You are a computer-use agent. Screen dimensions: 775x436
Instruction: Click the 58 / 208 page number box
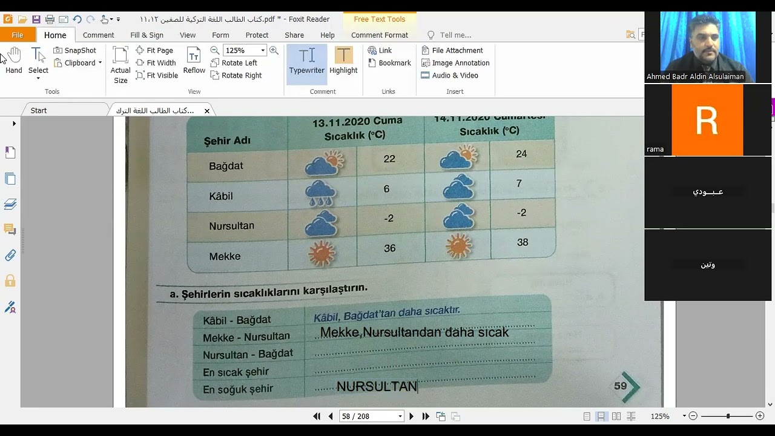coord(371,416)
